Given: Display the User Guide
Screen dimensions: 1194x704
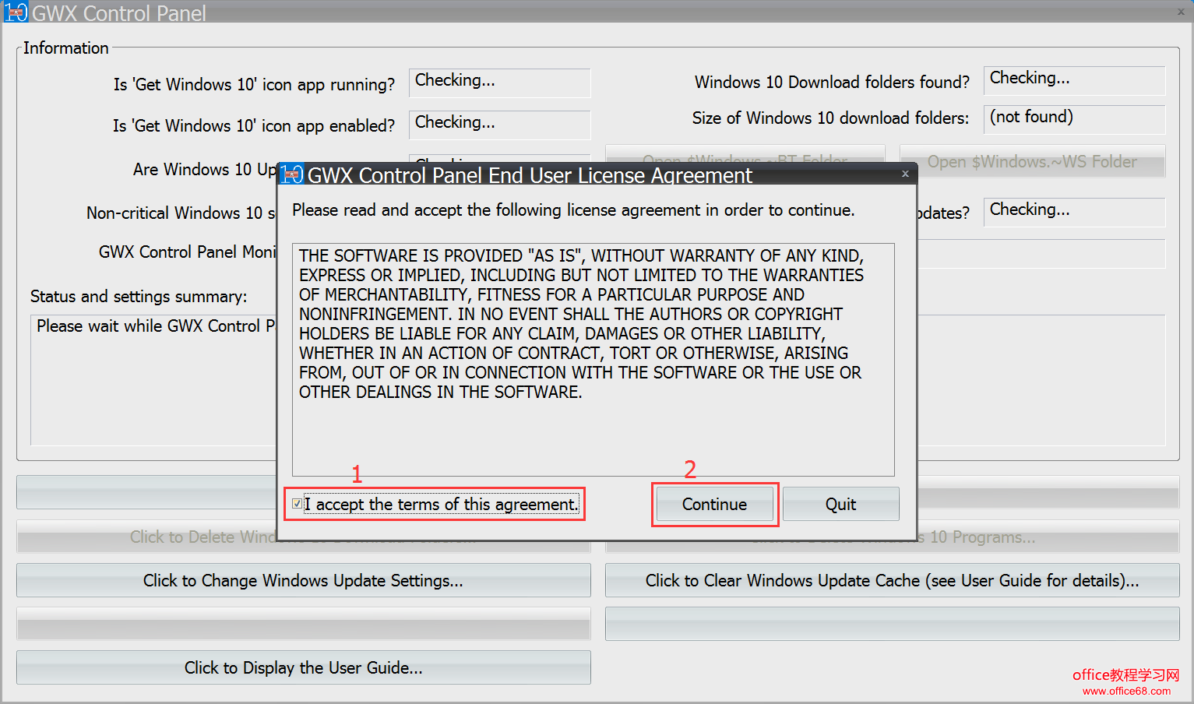Looking at the screenshot, I should click(303, 667).
